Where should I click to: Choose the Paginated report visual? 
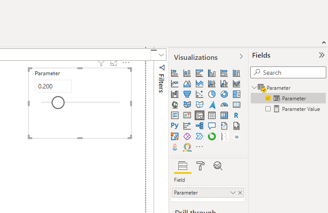[x=236, y=126]
